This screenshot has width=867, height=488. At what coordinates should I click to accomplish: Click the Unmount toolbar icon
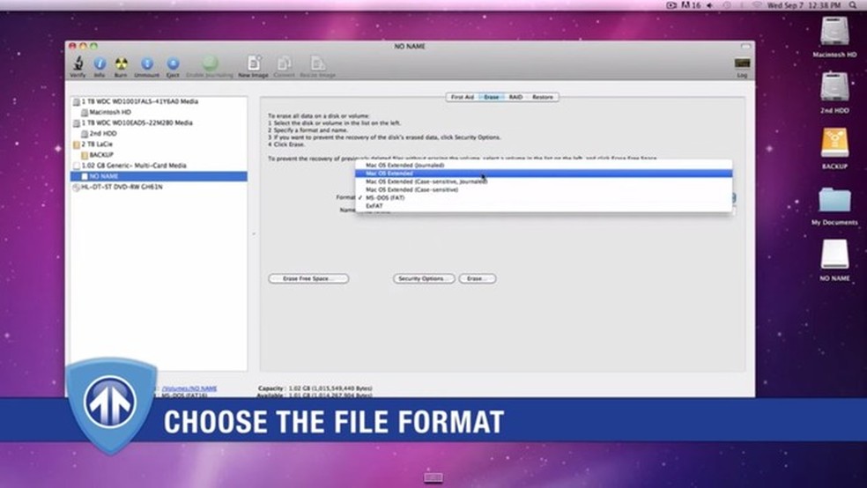click(x=147, y=63)
